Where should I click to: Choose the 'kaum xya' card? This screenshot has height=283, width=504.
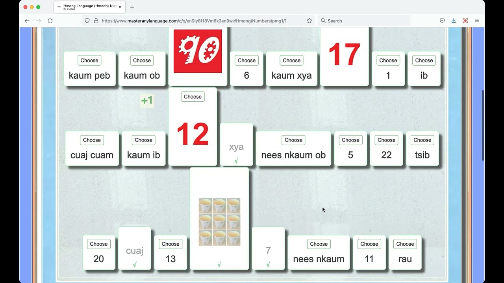291,61
